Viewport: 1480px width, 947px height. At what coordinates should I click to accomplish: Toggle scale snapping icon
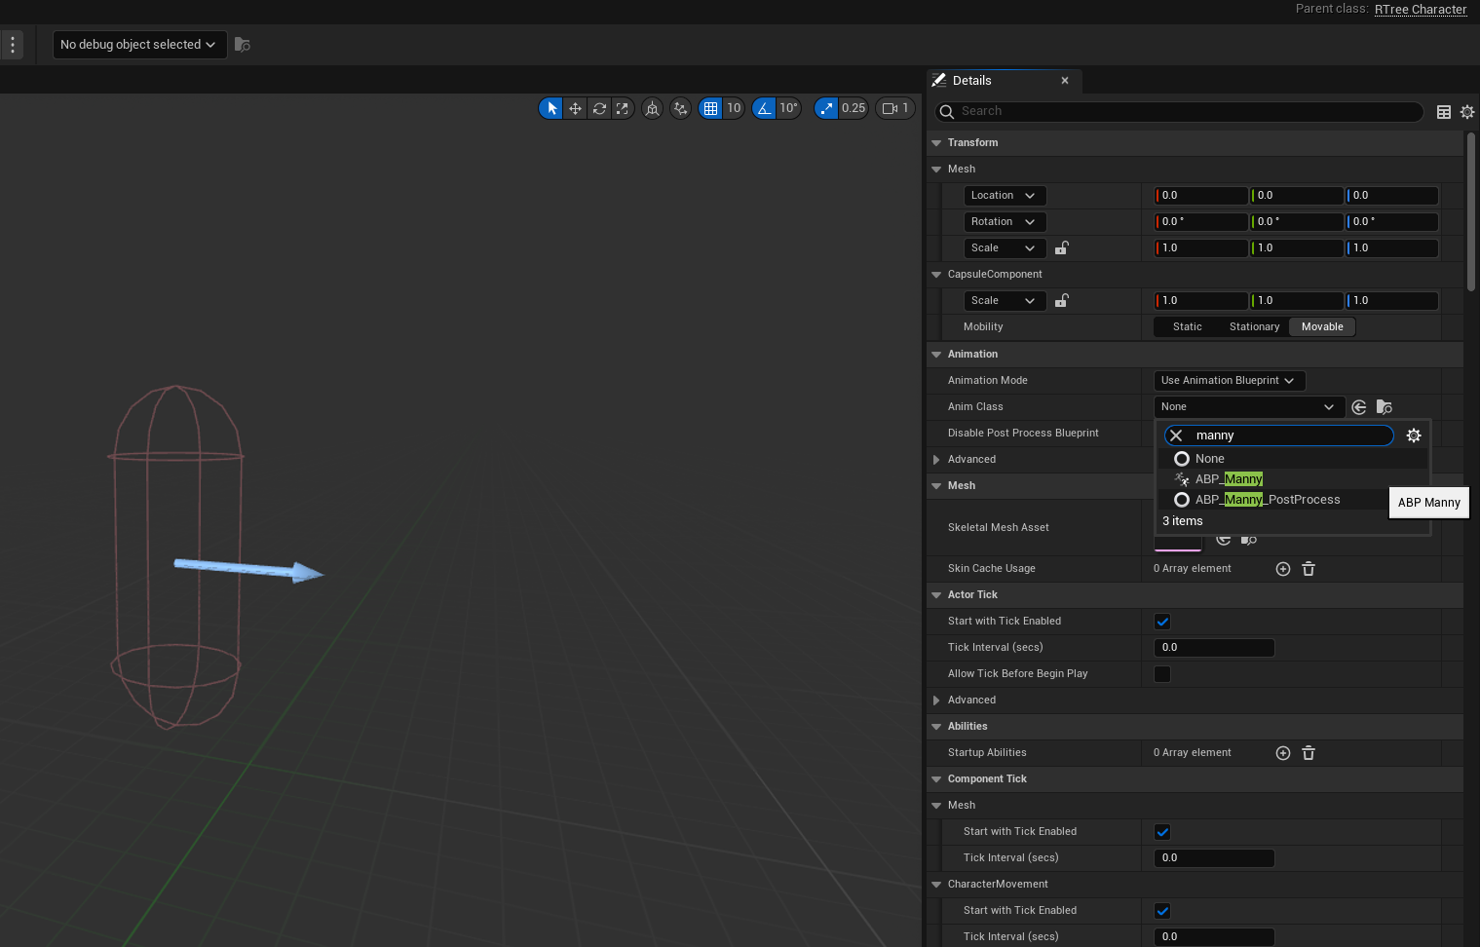coord(826,108)
